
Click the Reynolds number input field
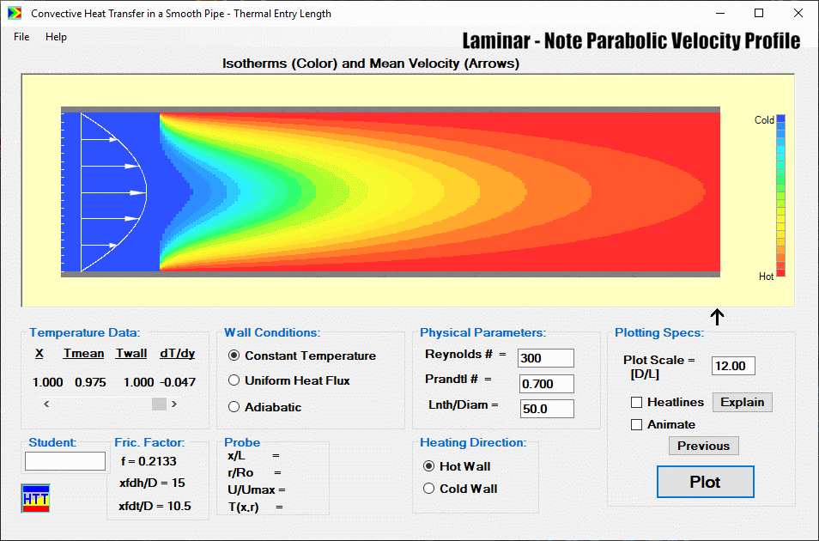(x=545, y=358)
